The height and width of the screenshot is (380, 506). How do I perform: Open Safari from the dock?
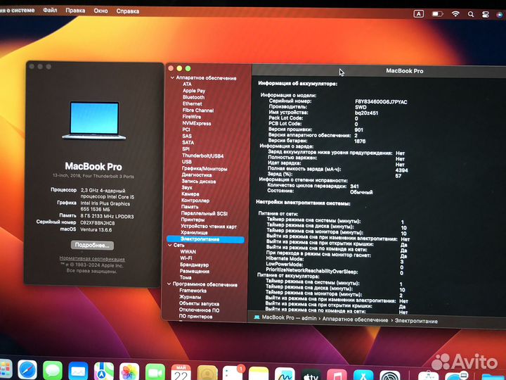pos(27,371)
